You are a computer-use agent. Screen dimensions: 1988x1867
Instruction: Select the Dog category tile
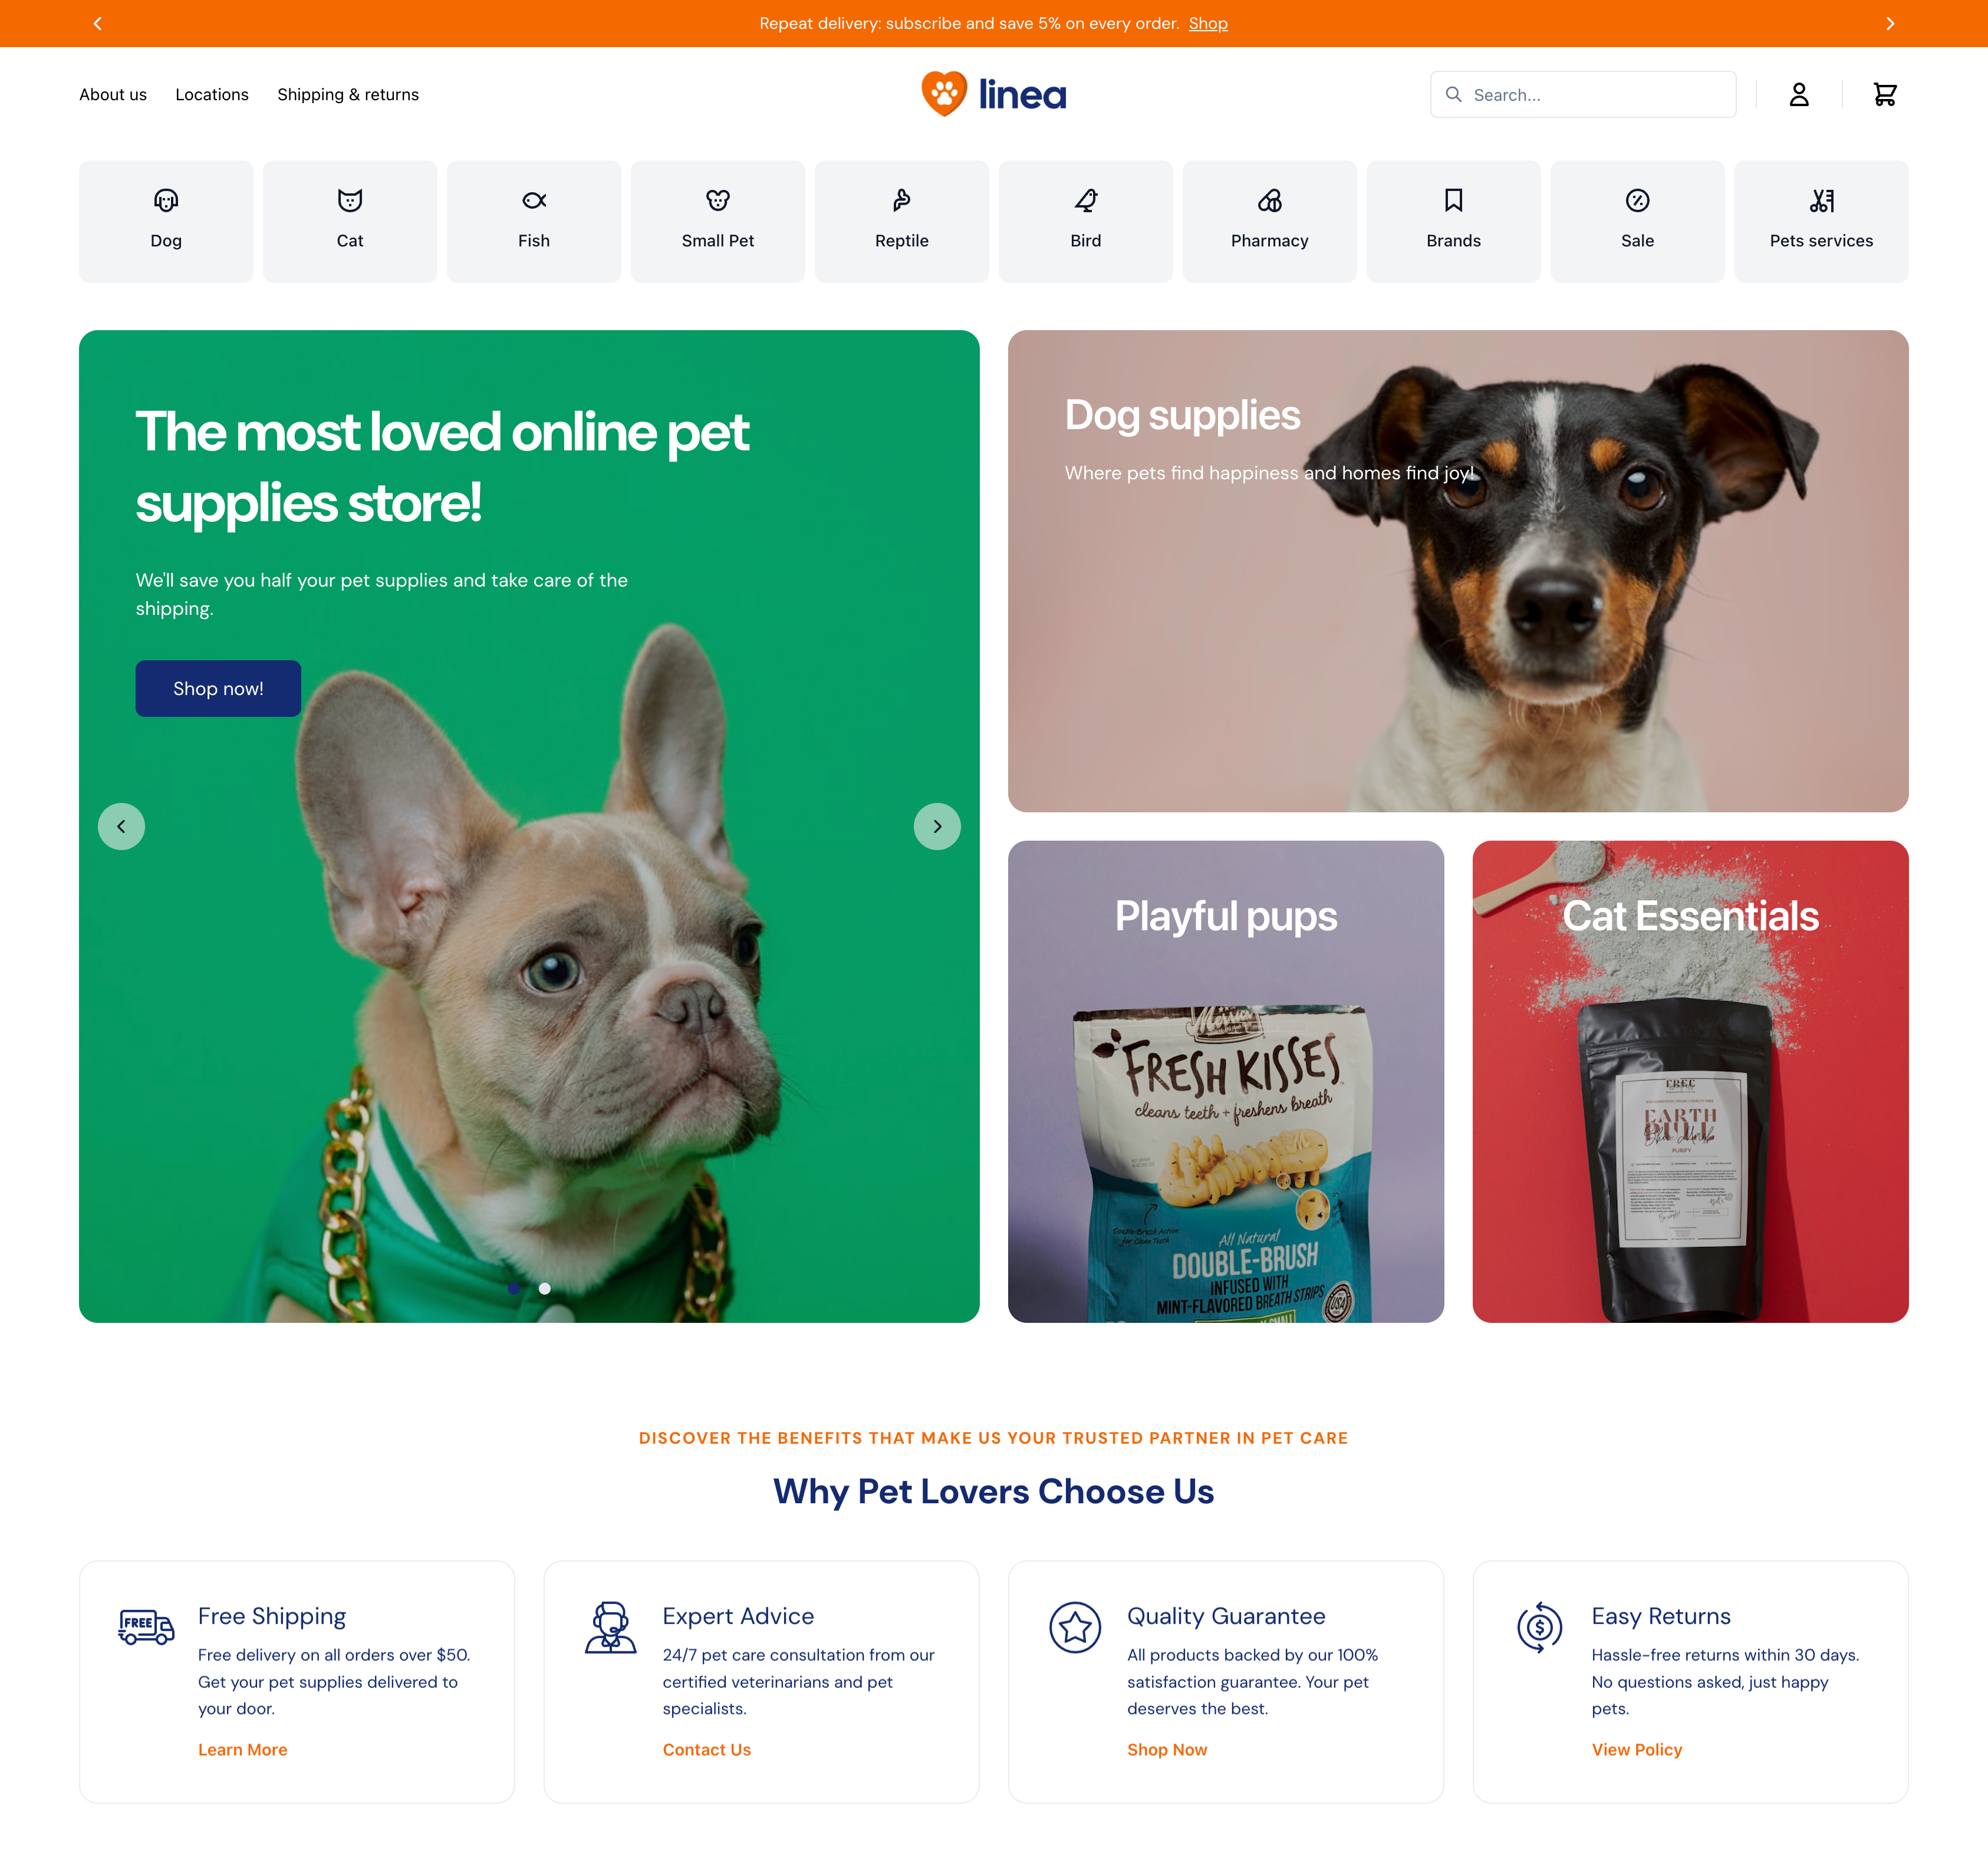(x=166, y=221)
